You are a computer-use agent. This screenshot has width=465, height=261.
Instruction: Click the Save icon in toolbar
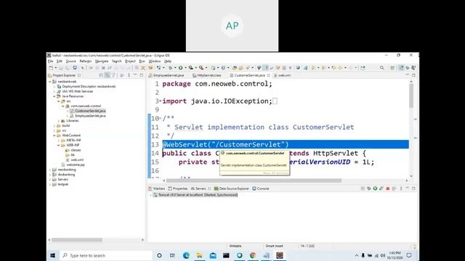pyautogui.click(x=61, y=67)
